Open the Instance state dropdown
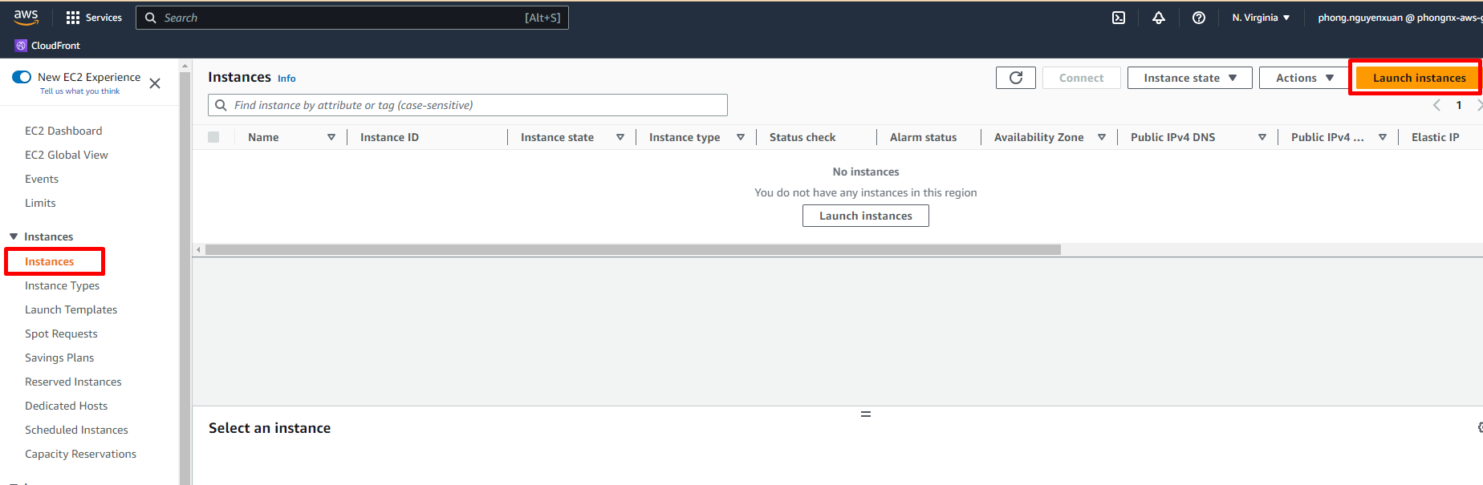 [x=1189, y=78]
